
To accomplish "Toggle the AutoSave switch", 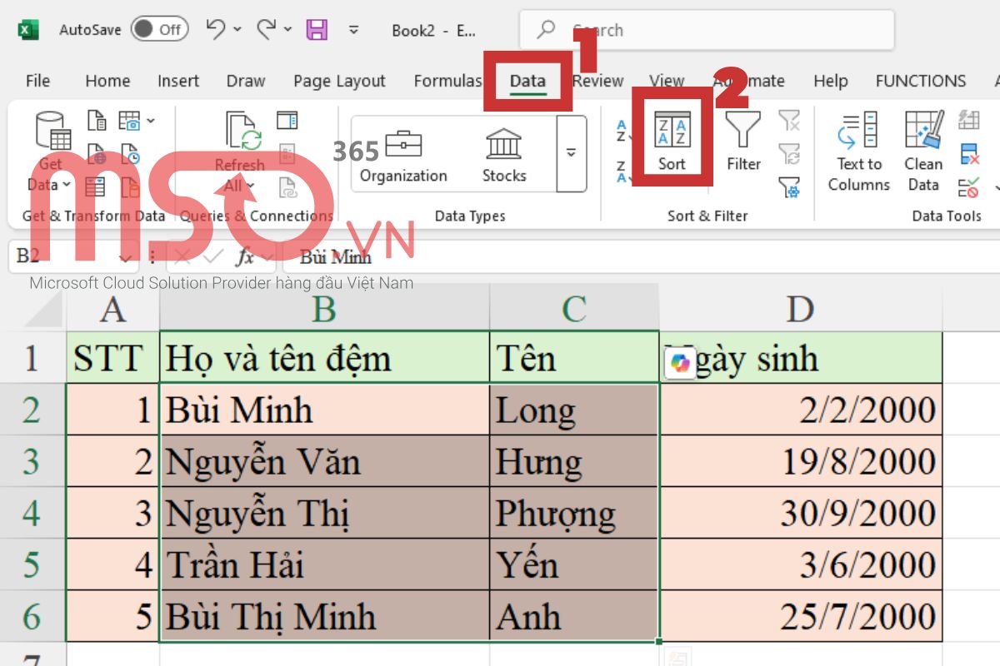I will coord(158,30).
